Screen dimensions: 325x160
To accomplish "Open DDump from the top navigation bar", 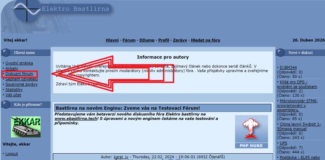I will [x=147, y=40].
